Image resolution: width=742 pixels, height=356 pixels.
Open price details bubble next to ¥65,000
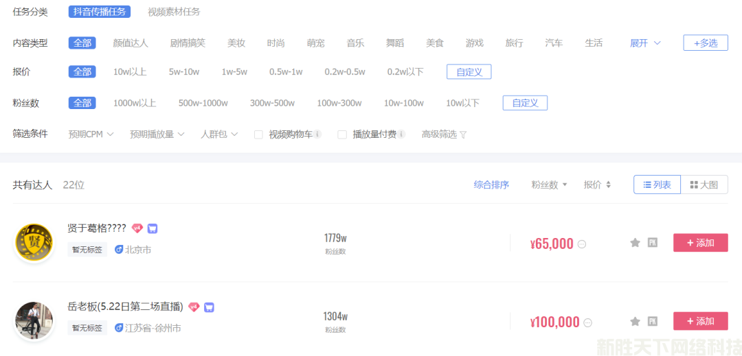click(582, 244)
